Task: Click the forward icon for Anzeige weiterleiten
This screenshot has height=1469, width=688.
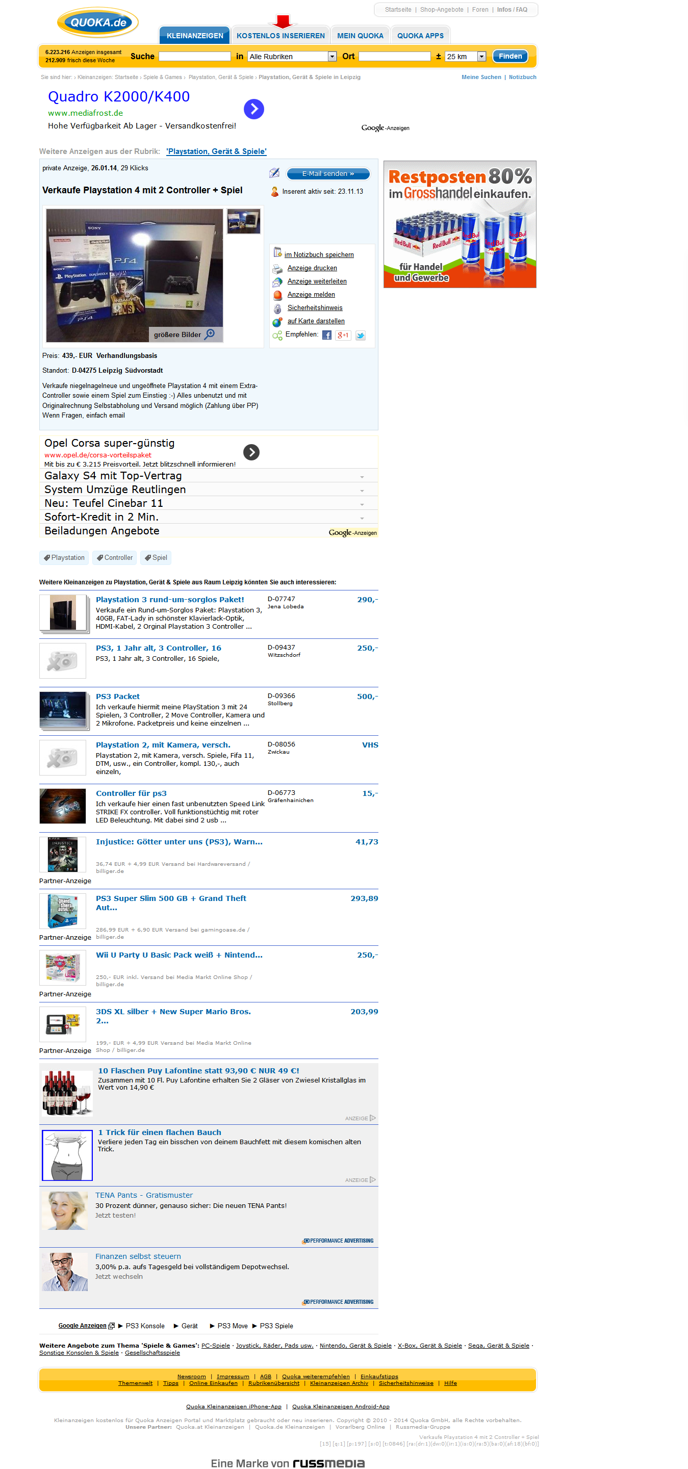Action: (x=277, y=281)
